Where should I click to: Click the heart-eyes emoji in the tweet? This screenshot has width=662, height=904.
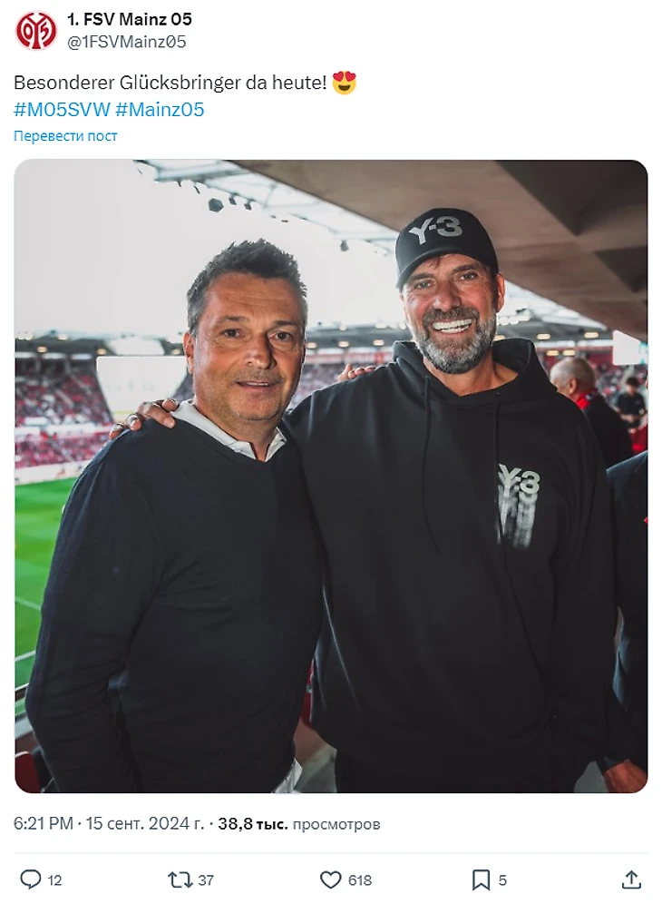click(x=345, y=84)
